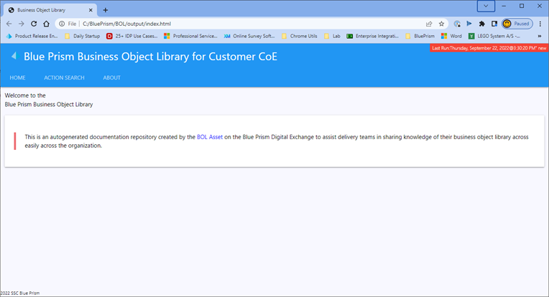Open Chrome three-dot menu
The image size is (549, 297).
(540, 24)
